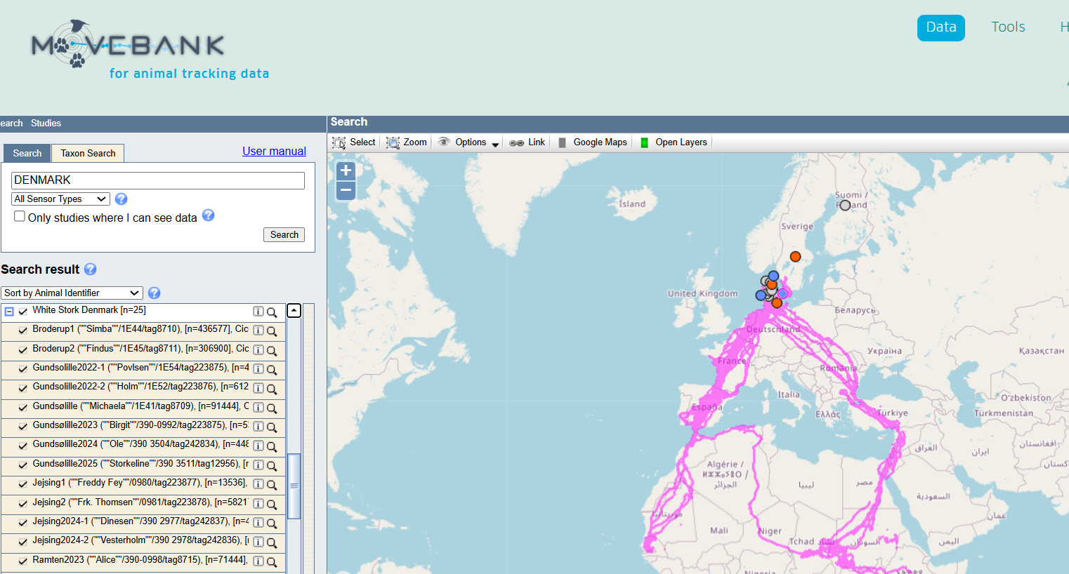The width and height of the screenshot is (1069, 574).
Task: Activate the Select tool in map toolbar
Action: (x=354, y=142)
